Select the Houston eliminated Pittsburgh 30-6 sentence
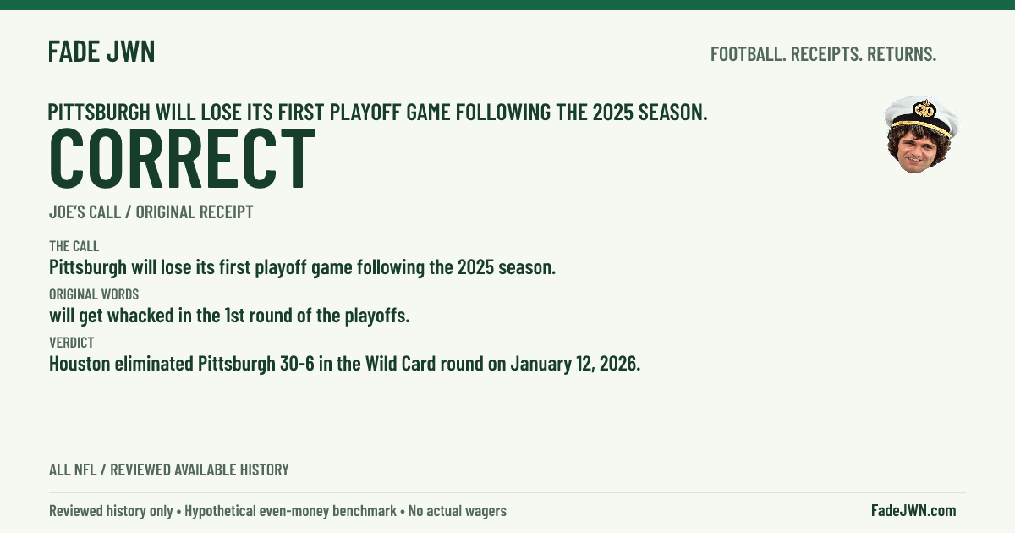 pyautogui.click(x=344, y=365)
